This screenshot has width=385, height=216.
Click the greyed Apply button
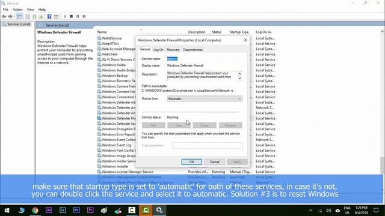(x=237, y=162)
